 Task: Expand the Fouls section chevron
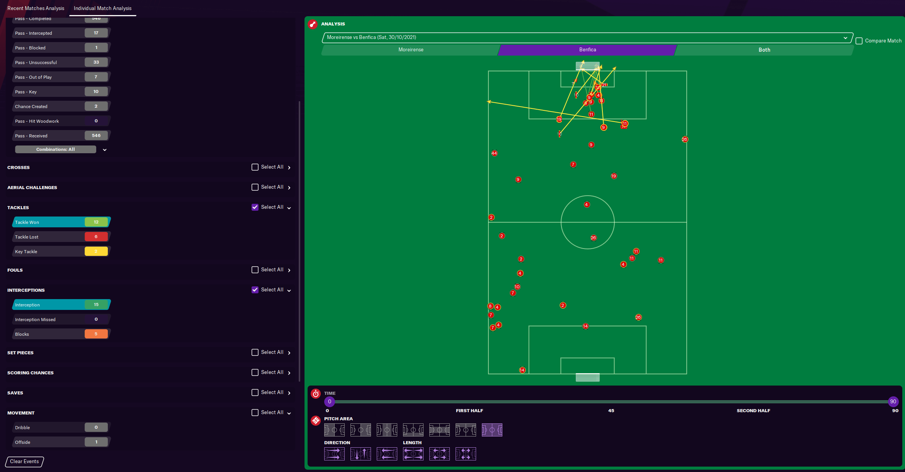[x=289, y=270]
